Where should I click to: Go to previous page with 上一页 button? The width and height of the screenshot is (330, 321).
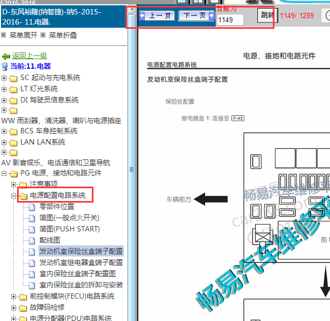pyautogui.click(x=157, y=16)
